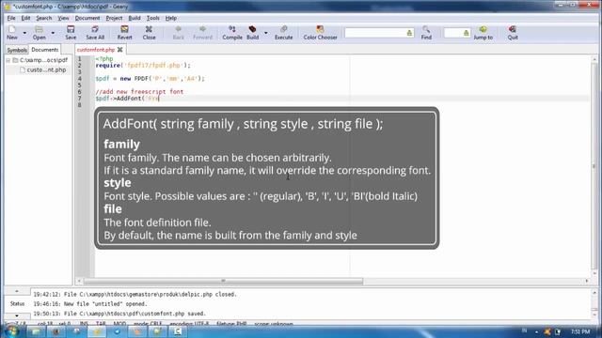This screenshot has width=602, height=338.
Task: Click code line 4 new FPDF statement
Action: (x=150, y=79)
